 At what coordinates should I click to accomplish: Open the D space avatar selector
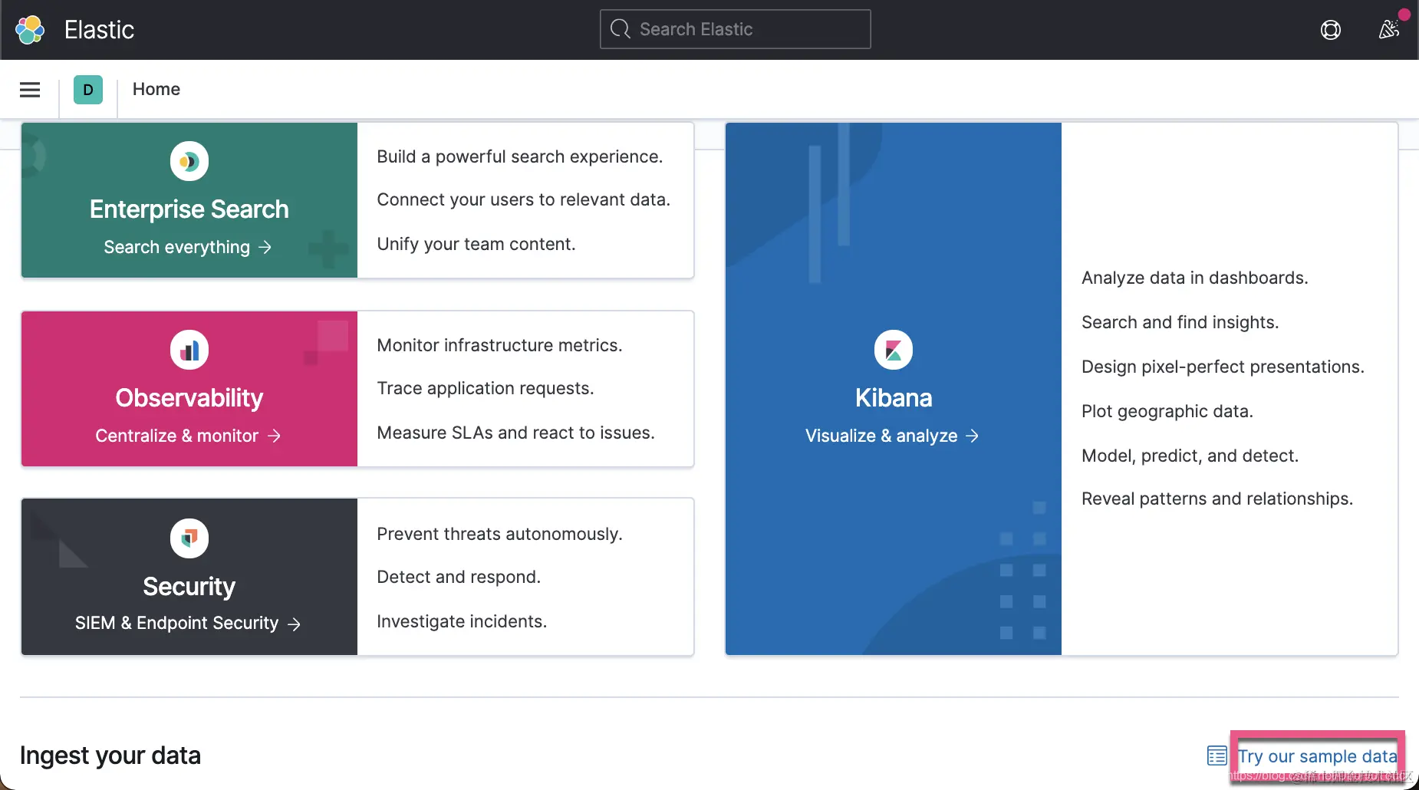[88, 90]
